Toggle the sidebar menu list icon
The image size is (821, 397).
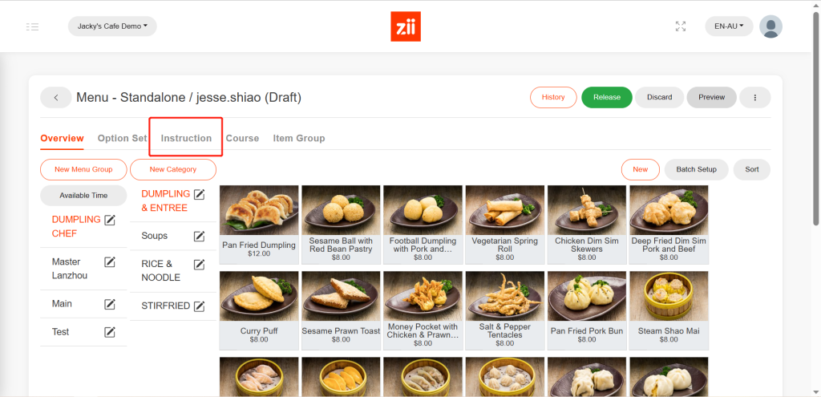(x=32, y=26)
